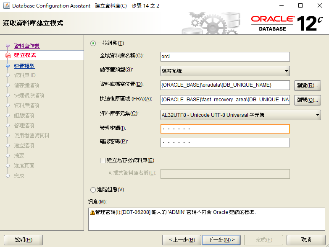Image resolution: width=329 pixels, height=247 pixels.
Task: Cancel the wizard with 取消 button
Action: click(306, 240)
